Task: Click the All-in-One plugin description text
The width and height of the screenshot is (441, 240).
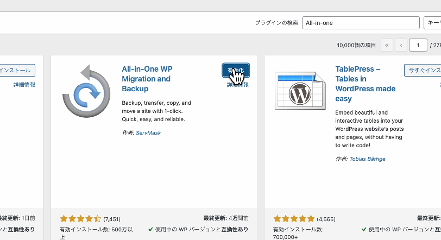Action: tap(156, 111)
